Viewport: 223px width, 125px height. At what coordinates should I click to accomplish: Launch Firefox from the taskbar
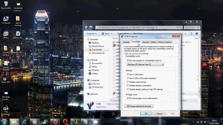tap(55, 122)
